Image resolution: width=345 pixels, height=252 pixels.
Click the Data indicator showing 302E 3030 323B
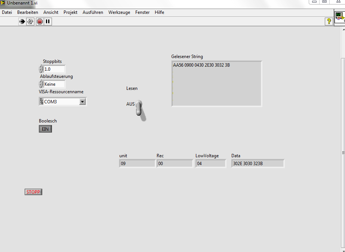[258, 164]
